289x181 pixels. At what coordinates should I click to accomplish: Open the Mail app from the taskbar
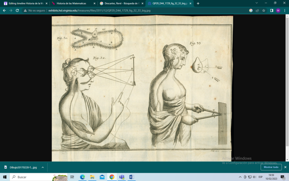pyautogui.click(x=102, y=177)
